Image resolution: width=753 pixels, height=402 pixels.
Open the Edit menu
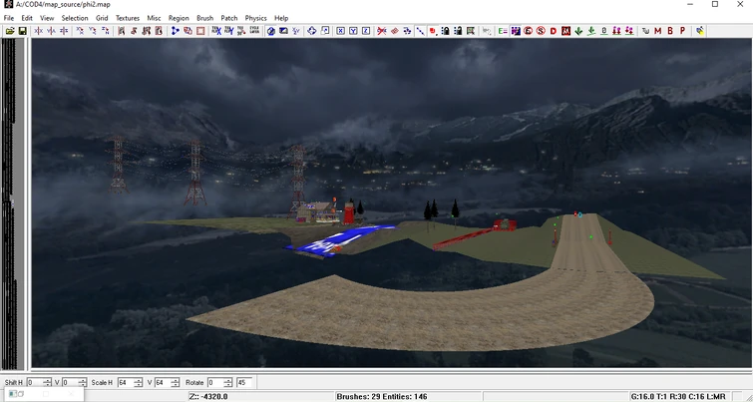27,18
